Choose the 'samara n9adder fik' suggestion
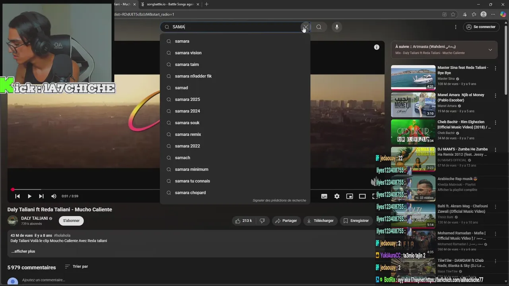 [235, 76]
